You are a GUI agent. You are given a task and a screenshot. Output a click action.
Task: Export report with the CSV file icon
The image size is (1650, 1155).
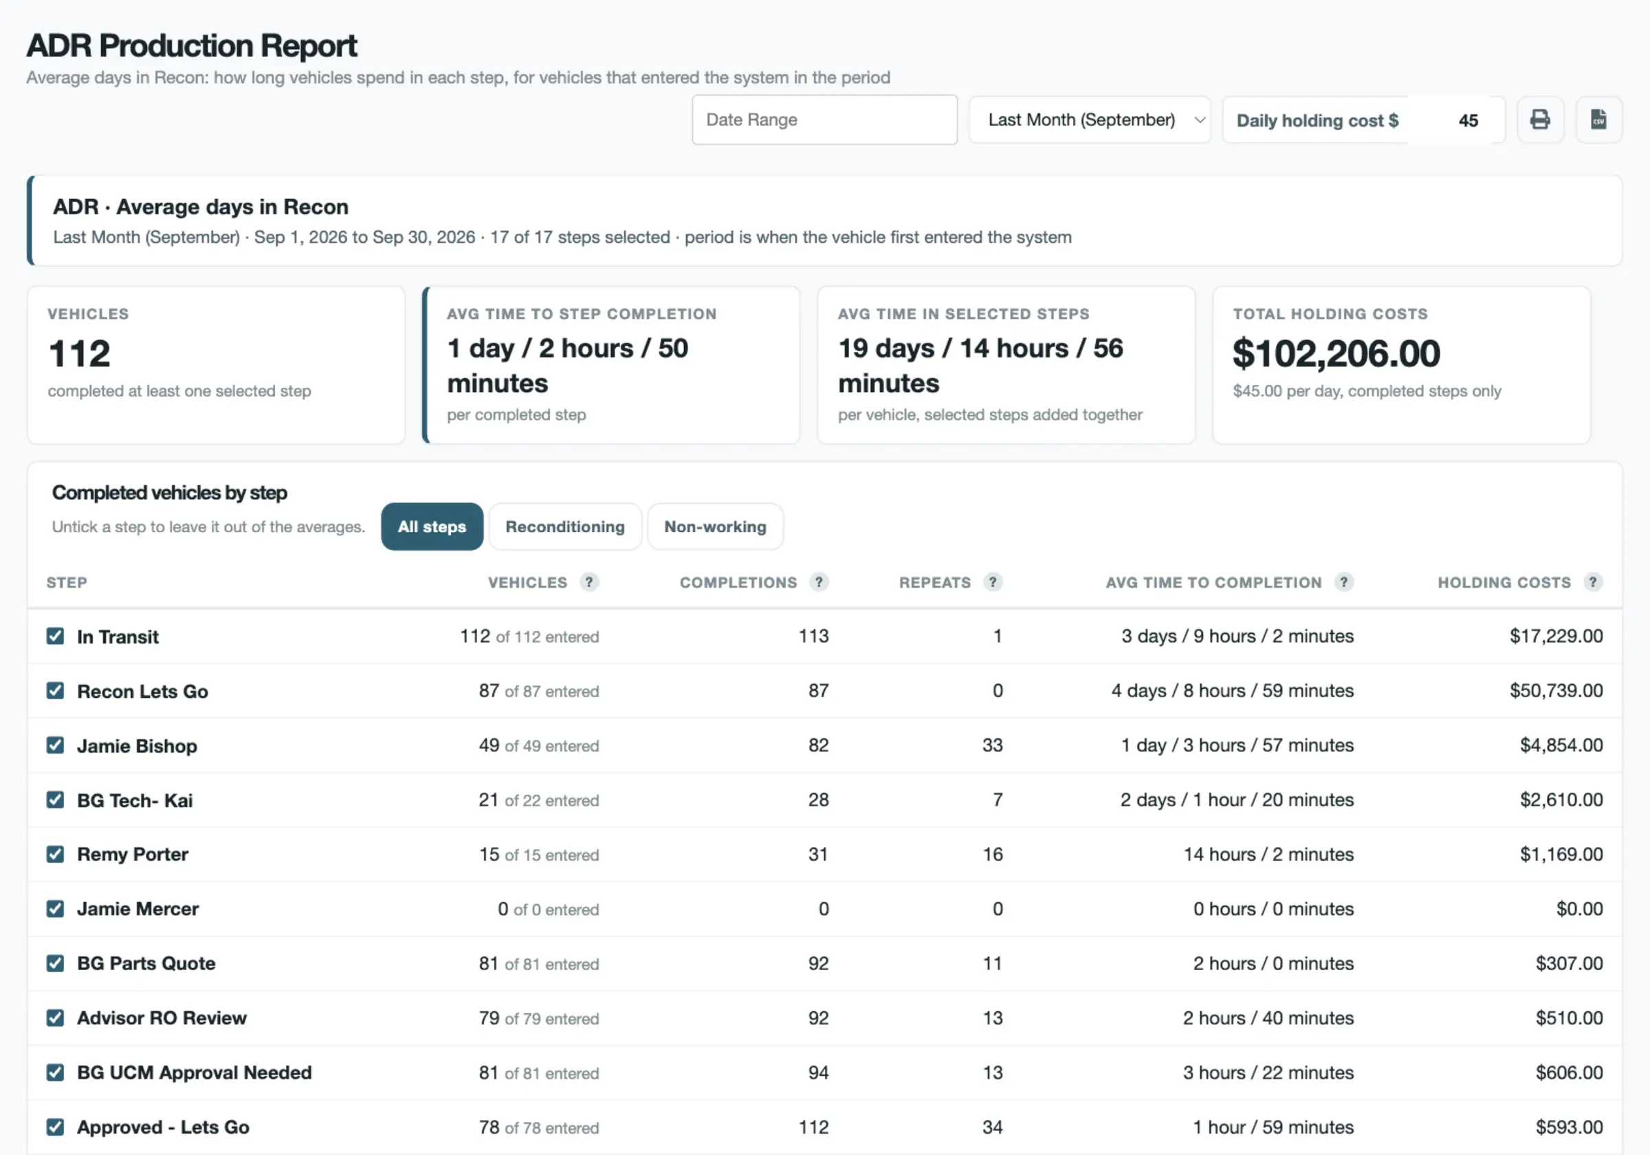click(1598, 120)
